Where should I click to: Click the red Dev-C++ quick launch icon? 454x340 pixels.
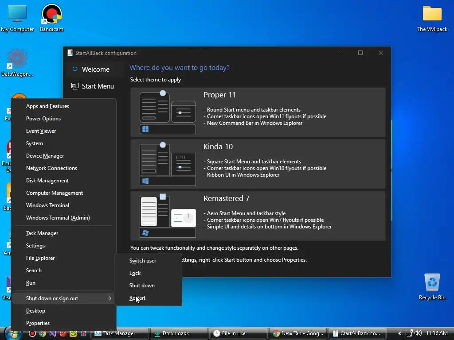click(63, 334)
